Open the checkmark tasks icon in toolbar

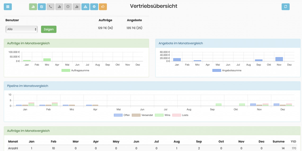(42, 7)
